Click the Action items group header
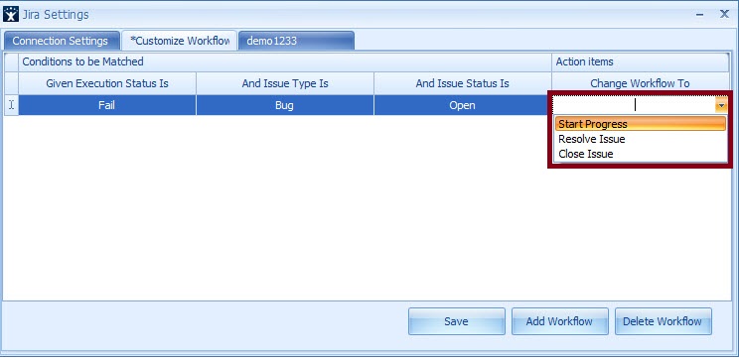Screen dimensions: 739x360 click(640, 62)
